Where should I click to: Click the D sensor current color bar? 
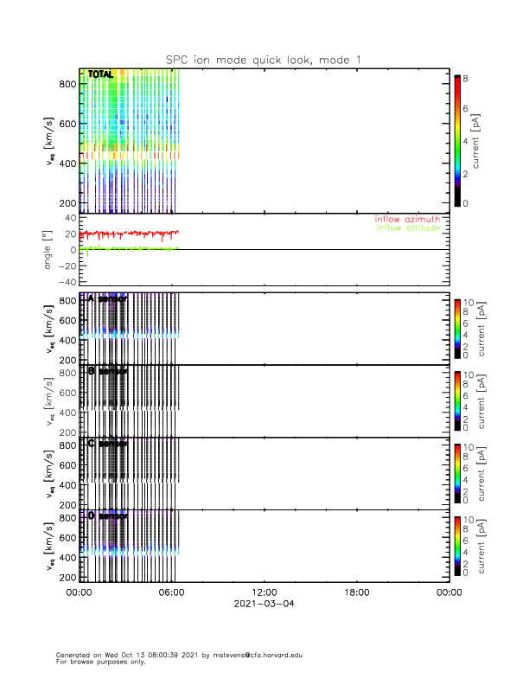(x=457, y=546)
